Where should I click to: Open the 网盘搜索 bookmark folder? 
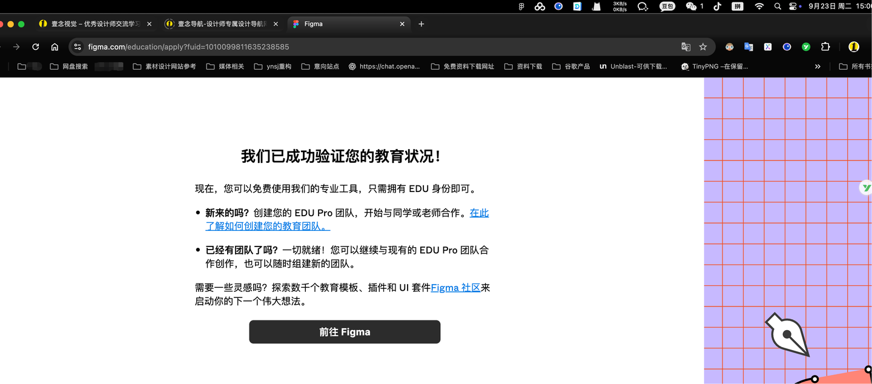pos(69,67)
